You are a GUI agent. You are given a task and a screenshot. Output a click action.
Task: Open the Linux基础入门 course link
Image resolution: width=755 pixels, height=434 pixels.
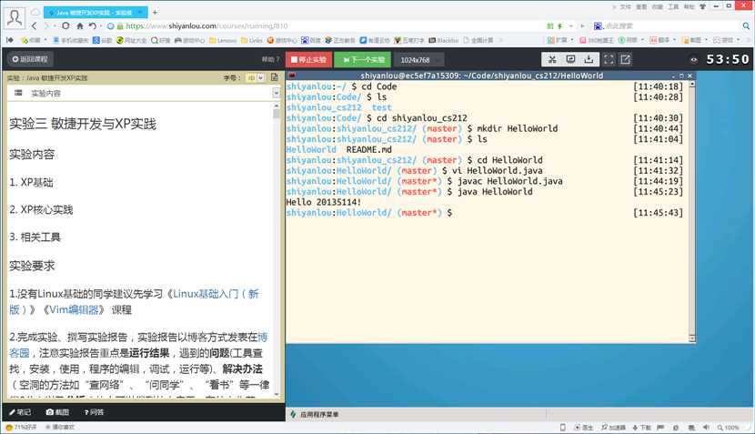[216, 294]
